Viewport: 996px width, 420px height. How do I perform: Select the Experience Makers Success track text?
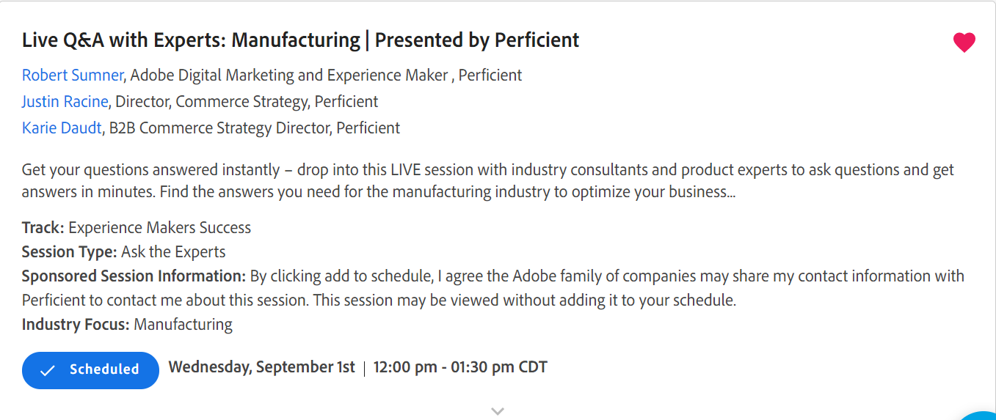pyautogui.click(x=160, y=228)
